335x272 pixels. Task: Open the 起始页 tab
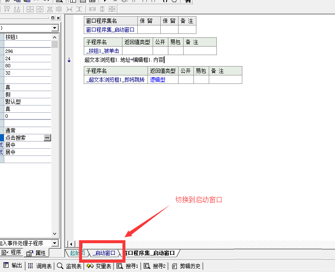click(x=77, y=253)
